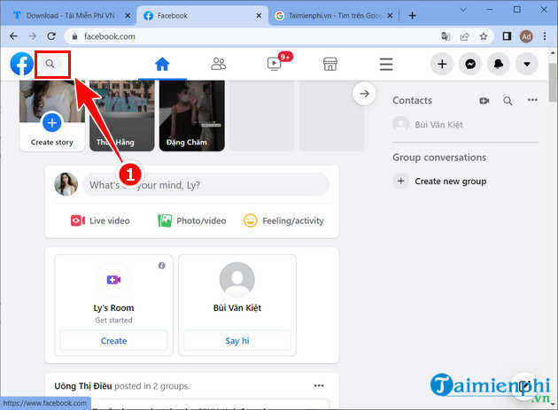Switch to the Download - Tải Miễn Phí VN tab

tap(71, 16)
